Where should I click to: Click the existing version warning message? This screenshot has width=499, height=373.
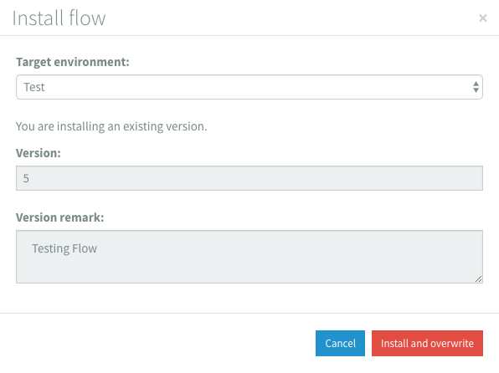(x=111, y=126)
